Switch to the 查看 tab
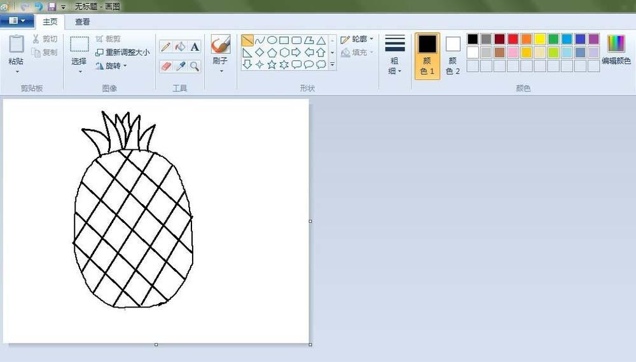This screenshot has height=362, width=636. point(82,22)
